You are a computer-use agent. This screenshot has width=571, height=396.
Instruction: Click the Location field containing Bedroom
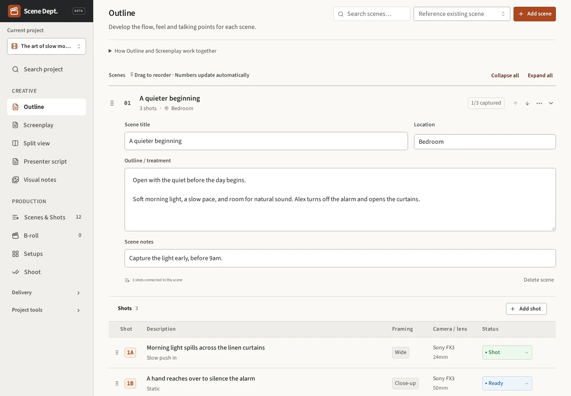click(x=485, y=142)
